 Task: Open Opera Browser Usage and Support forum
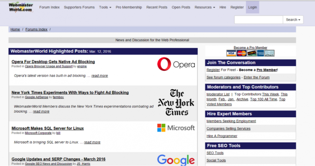tap(48, 66)
